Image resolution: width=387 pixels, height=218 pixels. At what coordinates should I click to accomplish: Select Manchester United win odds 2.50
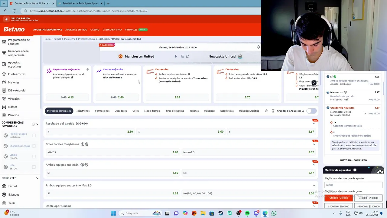[90, 132]
